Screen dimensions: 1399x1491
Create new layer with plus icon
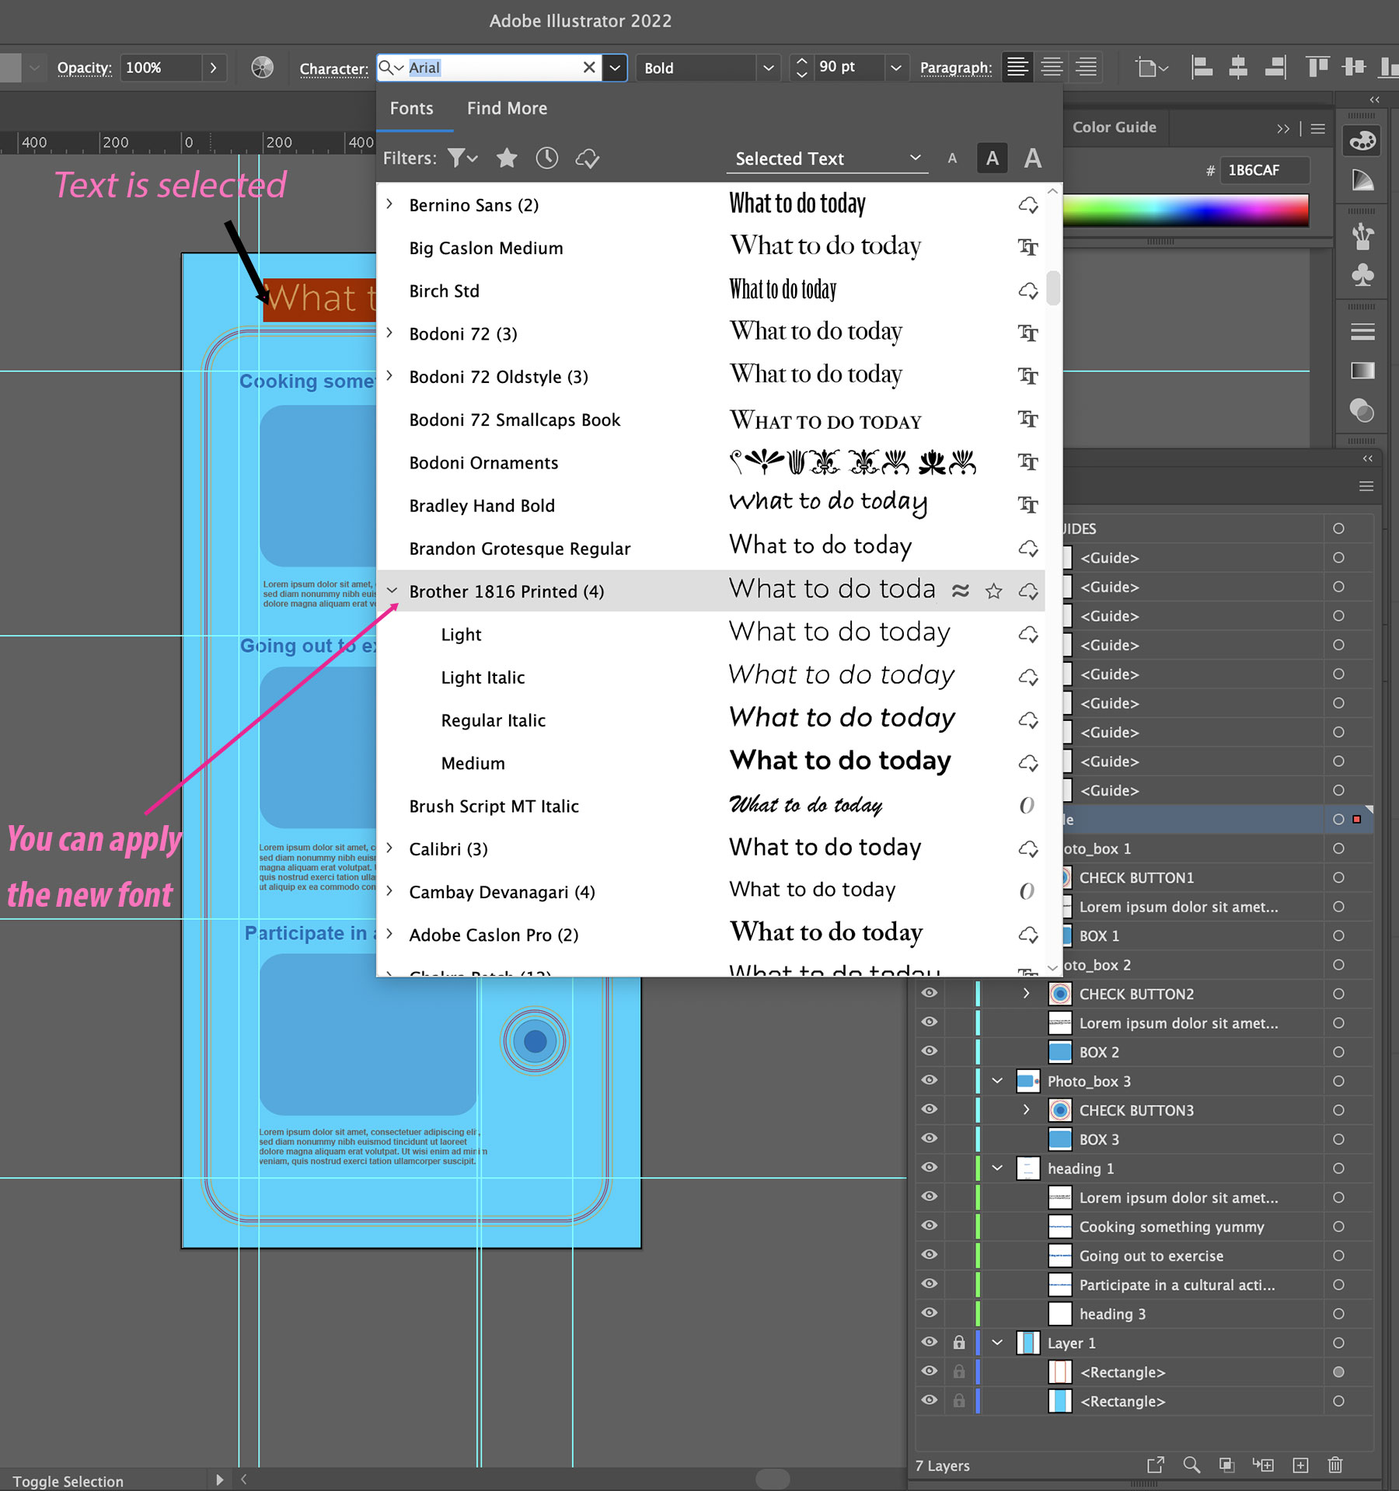coord(1300,1465)
